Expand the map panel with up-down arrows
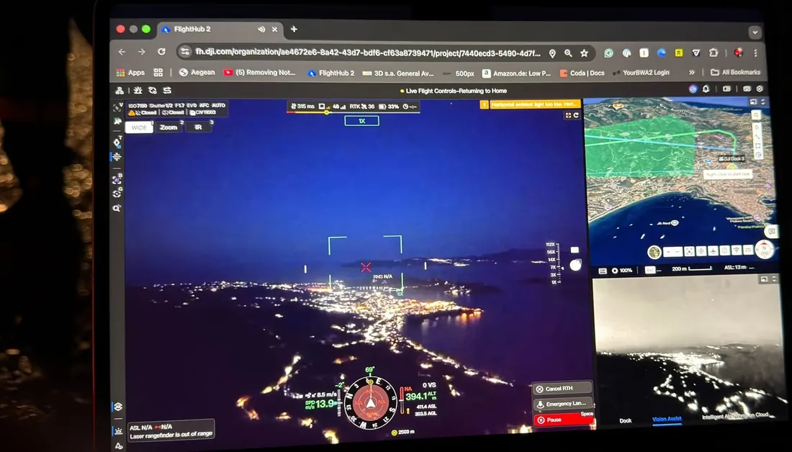Screen dimensions: 792x452 (763, 102)
